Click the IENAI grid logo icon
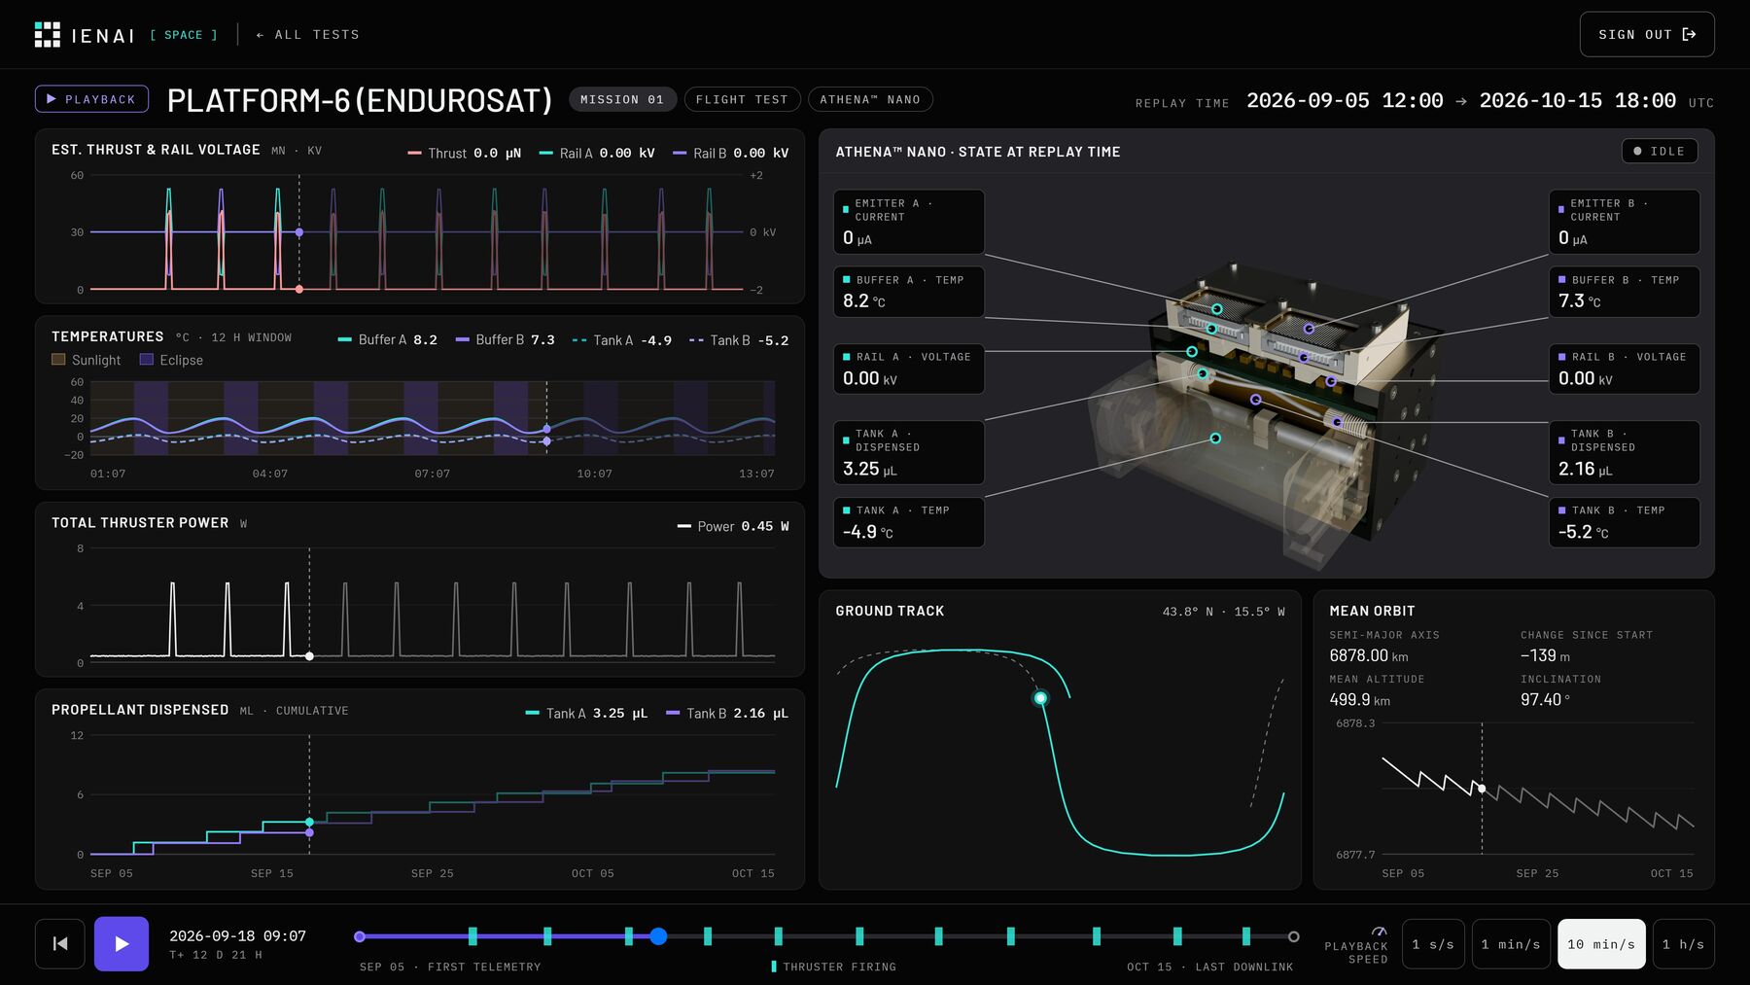Screen dimensions: 1750x985 48,35
